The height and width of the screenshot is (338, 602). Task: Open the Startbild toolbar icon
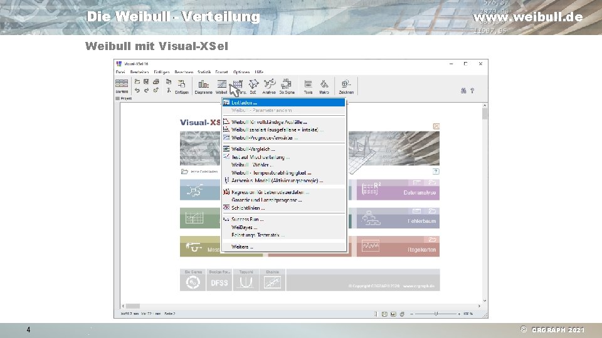(x=122, y=86)
